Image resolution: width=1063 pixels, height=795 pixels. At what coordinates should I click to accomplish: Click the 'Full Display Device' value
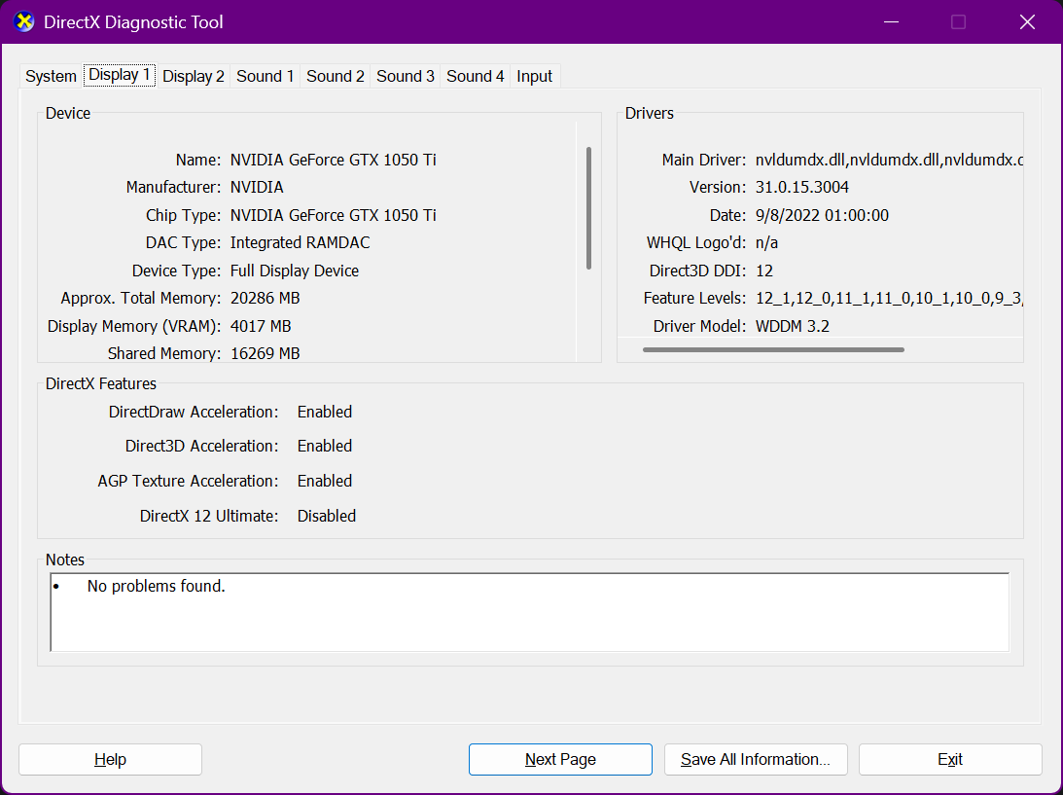click(295, 271)
